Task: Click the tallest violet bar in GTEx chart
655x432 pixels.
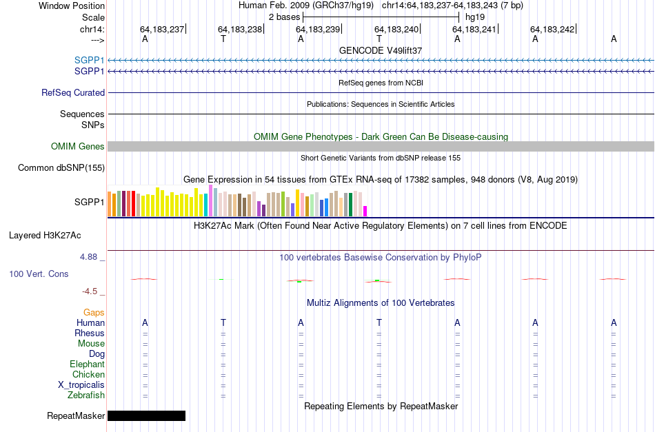Action: [x=210, y=200]
